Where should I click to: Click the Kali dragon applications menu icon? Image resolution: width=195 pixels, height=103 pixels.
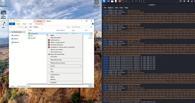point(104,1)
